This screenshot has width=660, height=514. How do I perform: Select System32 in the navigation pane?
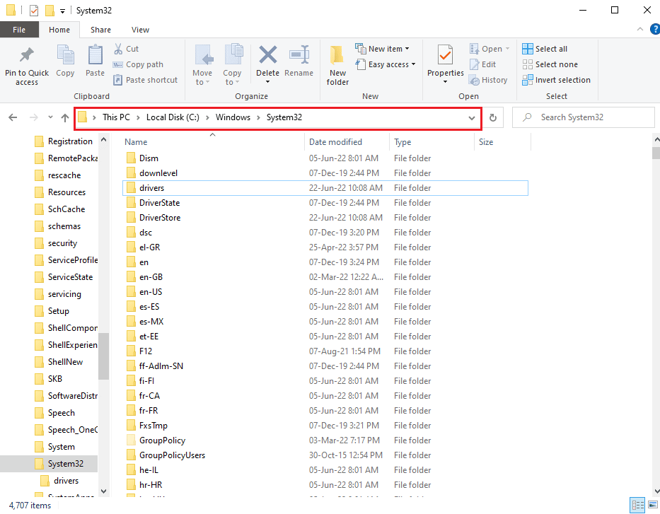point(49,464)
